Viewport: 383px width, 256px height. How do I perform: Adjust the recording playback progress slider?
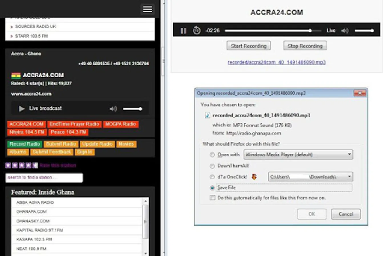273,30
